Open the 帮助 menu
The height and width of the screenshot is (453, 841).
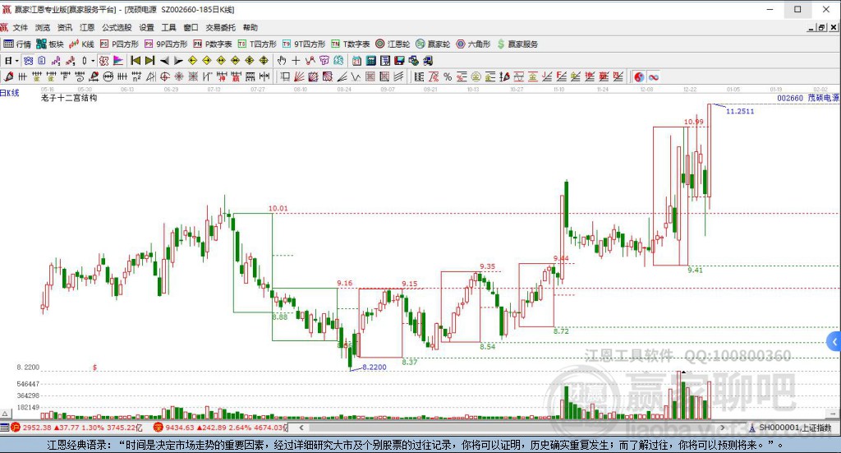250,27
